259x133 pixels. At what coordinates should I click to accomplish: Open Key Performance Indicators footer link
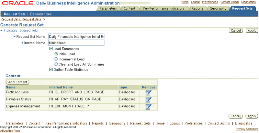pyautogui.click(x=66, y=123)
